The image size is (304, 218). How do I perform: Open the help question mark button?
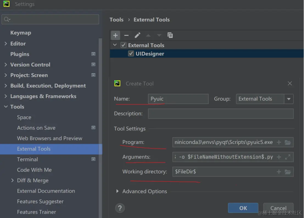(120, 208)
